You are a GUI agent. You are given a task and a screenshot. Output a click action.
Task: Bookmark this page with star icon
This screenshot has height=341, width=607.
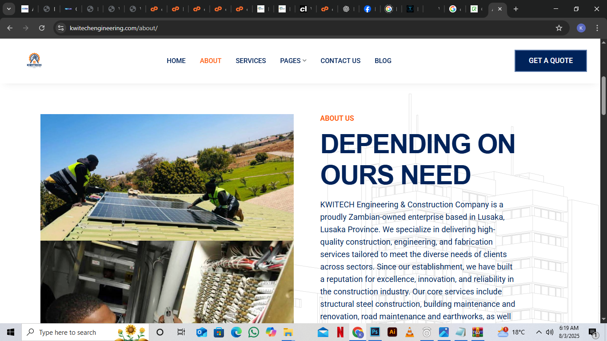pos(559,28)
